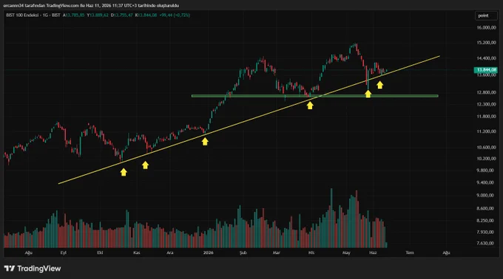Click the "Eyl" month label on time axis

point(64,252)
